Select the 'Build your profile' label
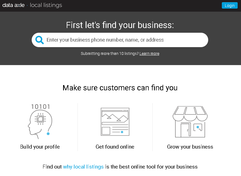241x176 pixels. click(x=40, y=147)
